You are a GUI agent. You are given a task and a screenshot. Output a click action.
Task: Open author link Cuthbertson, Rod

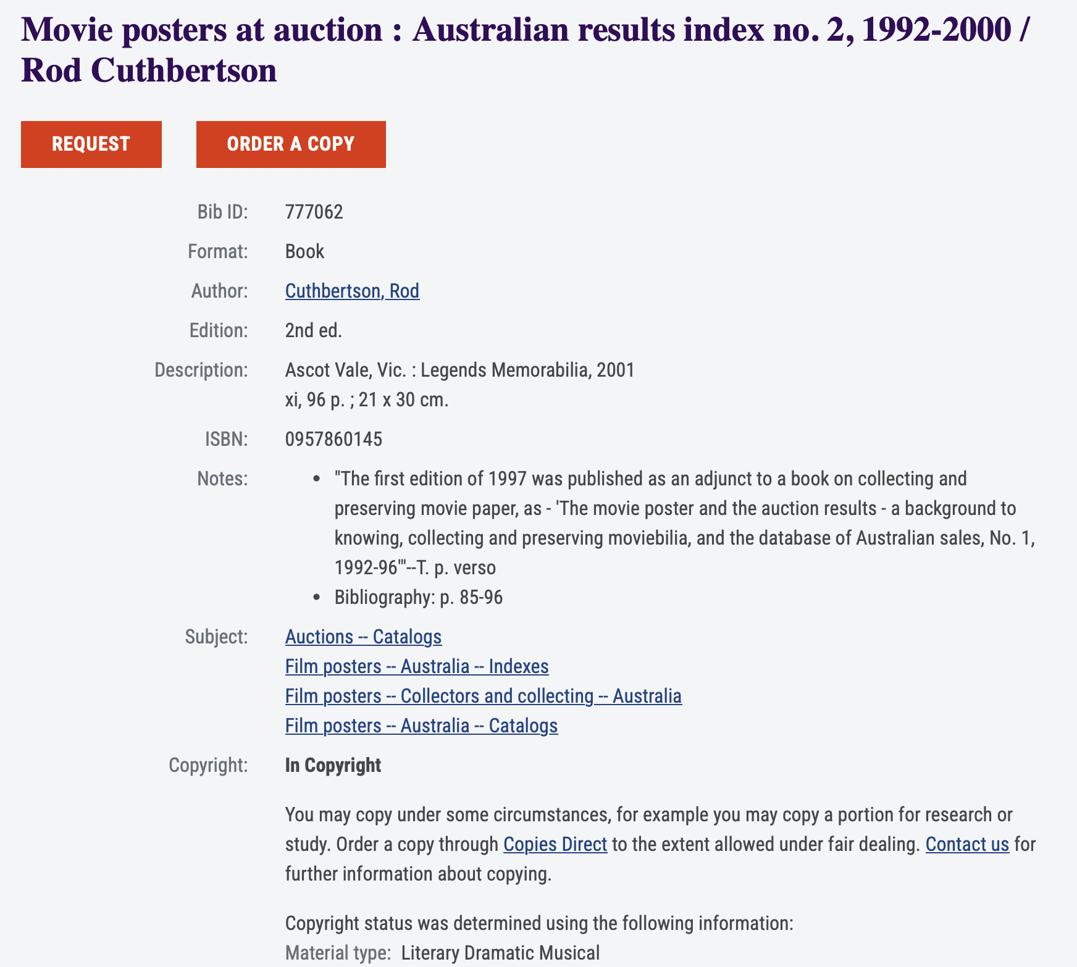pyautogui.click(x=352, y=291)
